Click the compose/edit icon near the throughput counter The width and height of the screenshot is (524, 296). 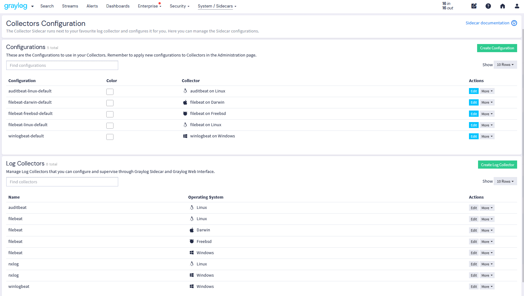pyautogui.click(x=474, y=6)
